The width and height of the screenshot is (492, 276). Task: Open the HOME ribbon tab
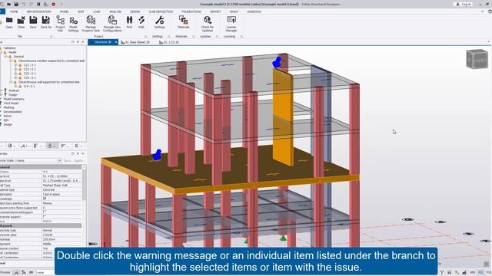coord(14,11)
